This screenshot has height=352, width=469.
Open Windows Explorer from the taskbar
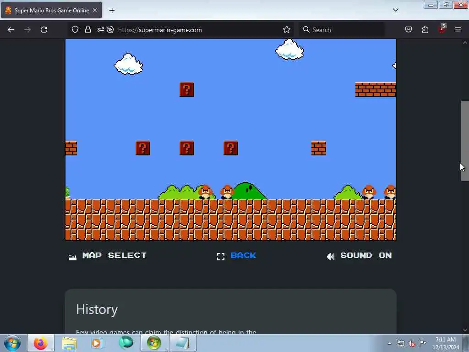(70, 343)
